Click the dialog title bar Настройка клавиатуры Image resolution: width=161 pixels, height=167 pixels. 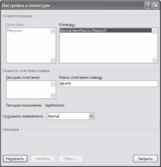[26, 5]
